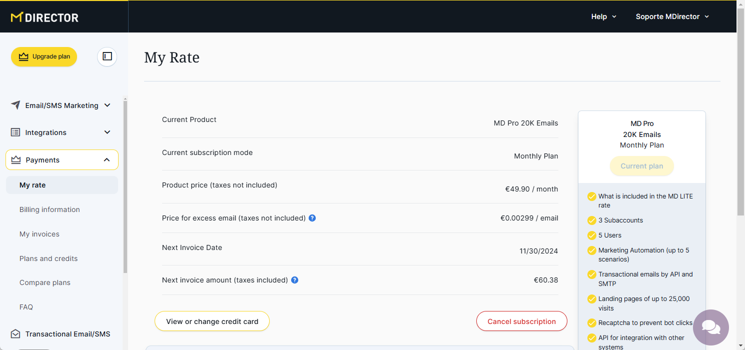Click the paper plane Email/SMS Marketing icon

pyautogui.click(x=16, y=105)
